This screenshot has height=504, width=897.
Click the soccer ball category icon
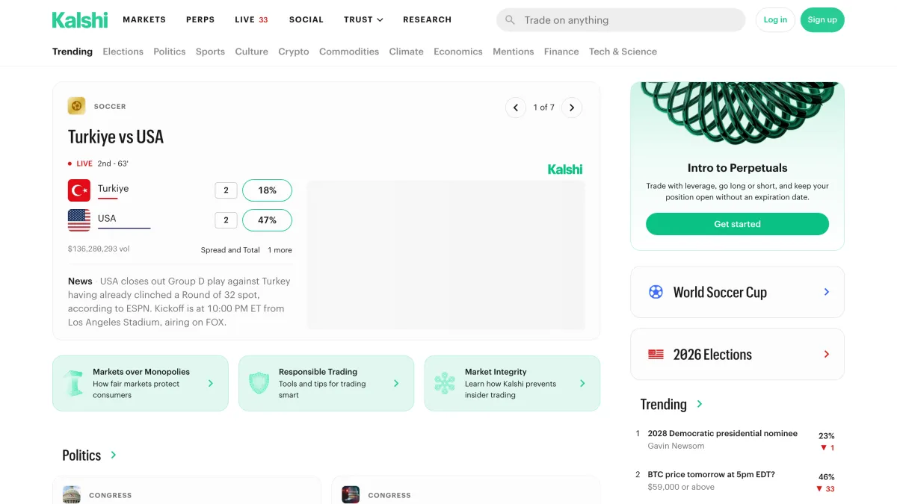[76, 106]
